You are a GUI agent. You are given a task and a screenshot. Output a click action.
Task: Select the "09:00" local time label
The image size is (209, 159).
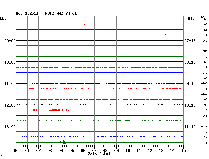[x=10, y=41]
